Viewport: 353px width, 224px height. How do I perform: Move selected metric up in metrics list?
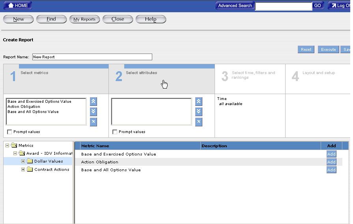point(93,102)
